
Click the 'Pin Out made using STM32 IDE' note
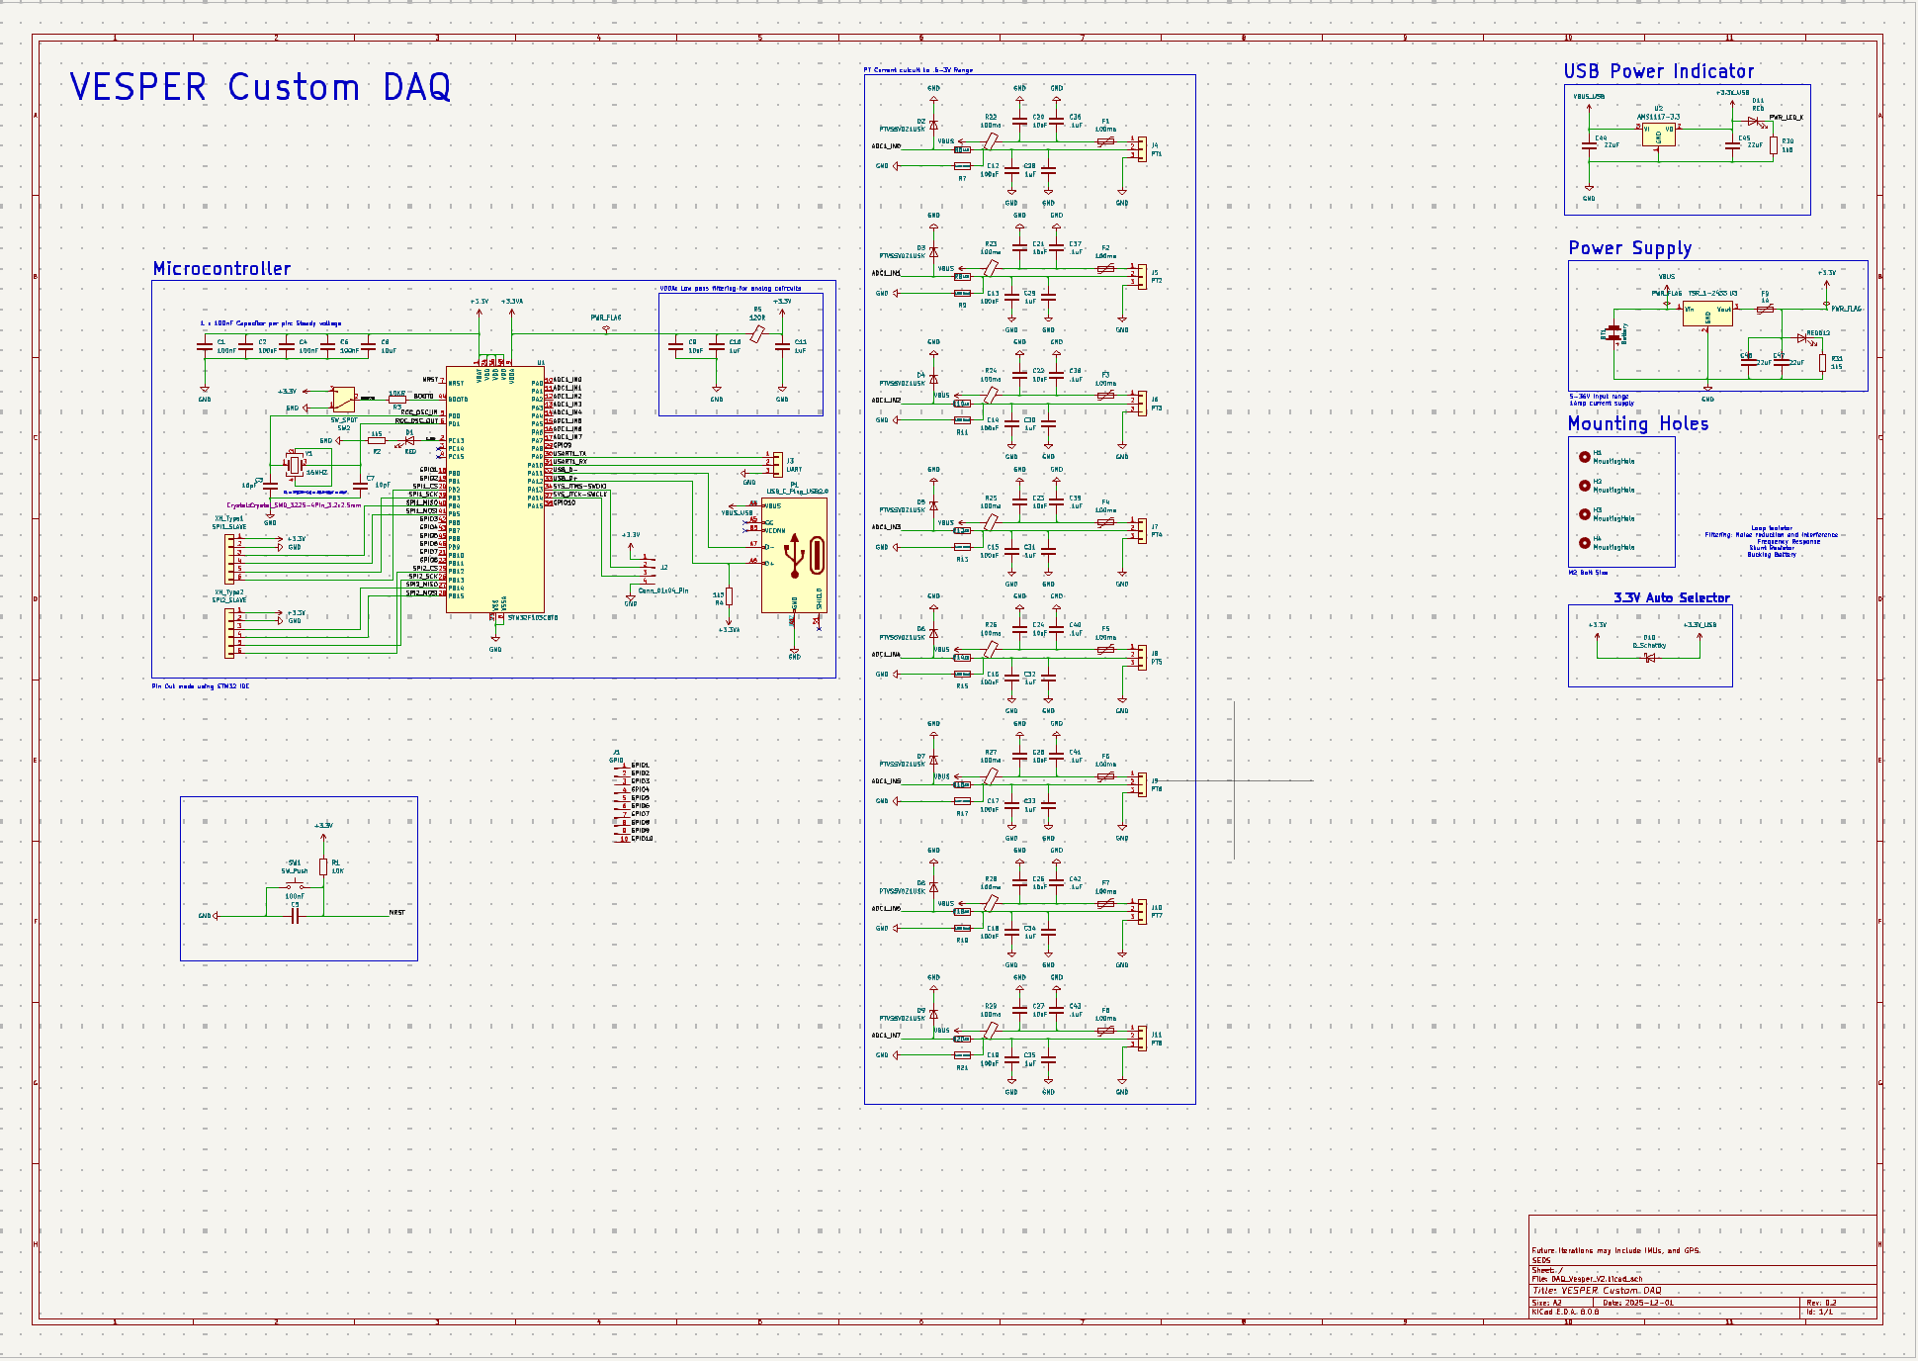pyautogui.click(x=201, y=685)
